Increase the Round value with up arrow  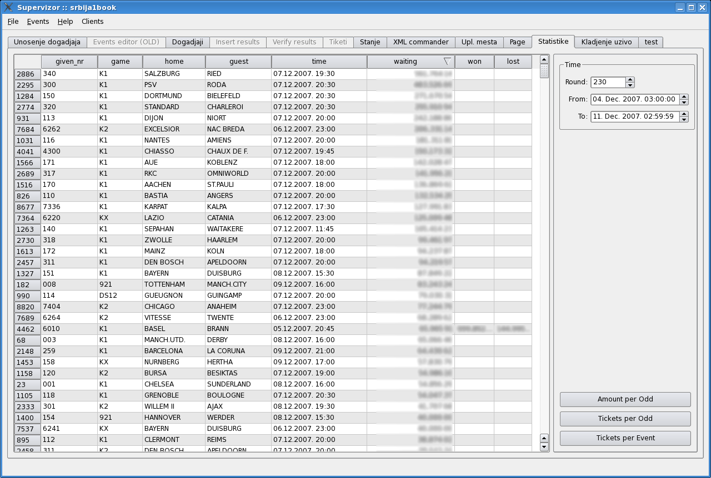[630, 79]
